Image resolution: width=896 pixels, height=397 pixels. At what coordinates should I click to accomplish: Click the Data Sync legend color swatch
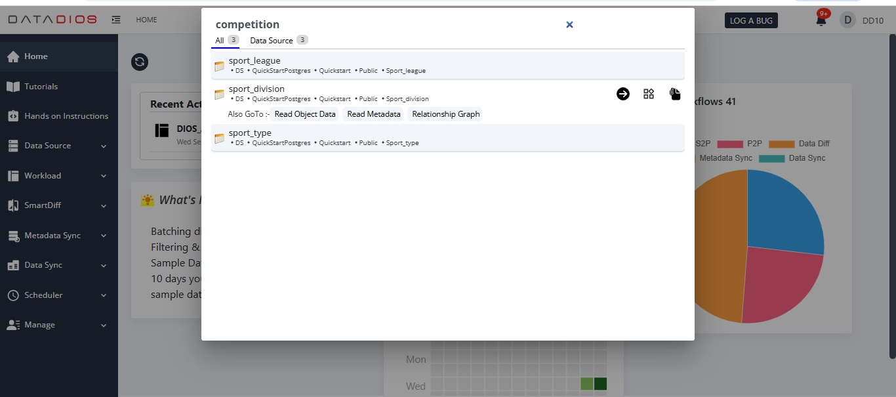click(x=771, y=158)
